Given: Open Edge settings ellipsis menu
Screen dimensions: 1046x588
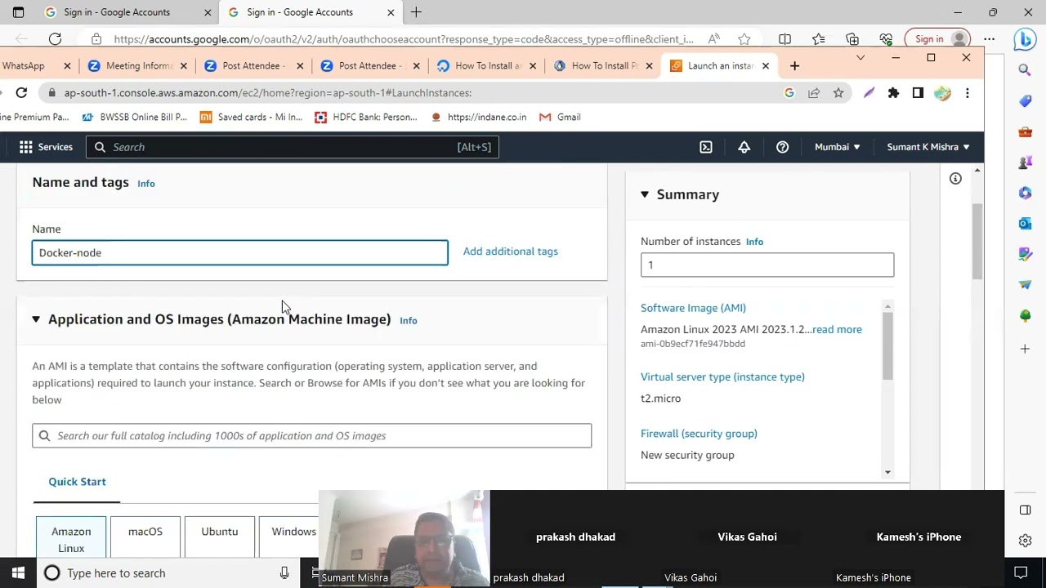Looking at the screenshot, I should (990, 39).
